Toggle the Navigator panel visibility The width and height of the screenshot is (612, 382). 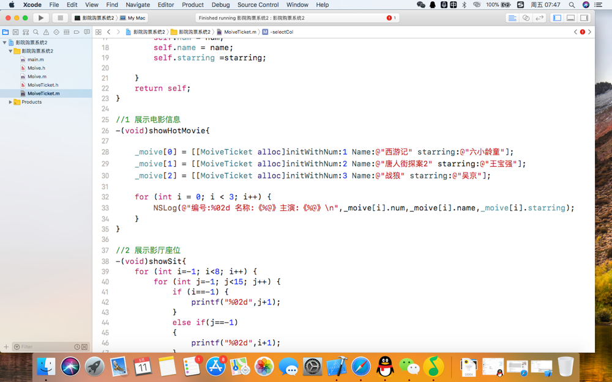[x=557, y=18]
